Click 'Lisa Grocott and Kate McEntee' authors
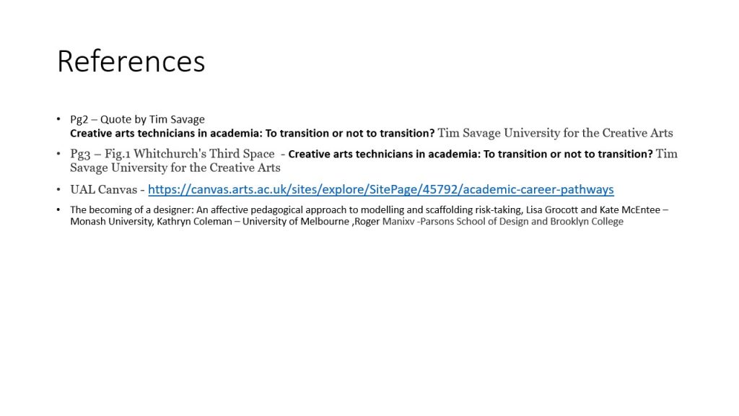 tap(593, 210)
